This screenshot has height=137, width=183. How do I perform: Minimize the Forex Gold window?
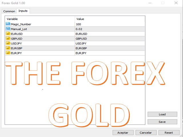click(x=150, y=3)
